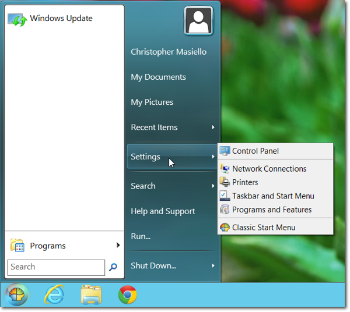
Task: Select Programs and Features label
Action: (x=272, y=210)
